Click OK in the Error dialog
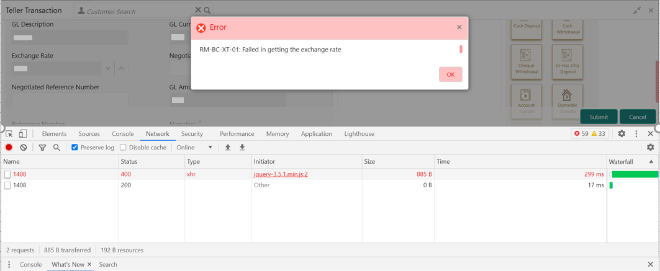660x271 pixels. [x=450, y=74]
